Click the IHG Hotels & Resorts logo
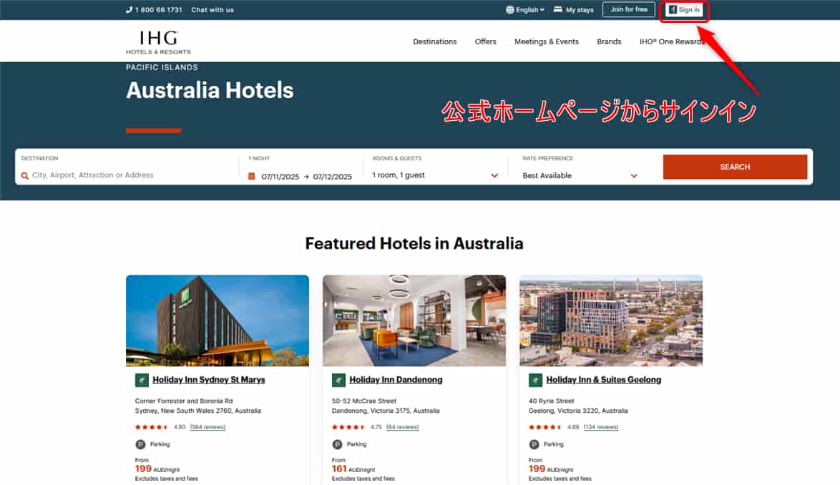The height and width of the screenshot is (485, 840). [x=158, y=42]
